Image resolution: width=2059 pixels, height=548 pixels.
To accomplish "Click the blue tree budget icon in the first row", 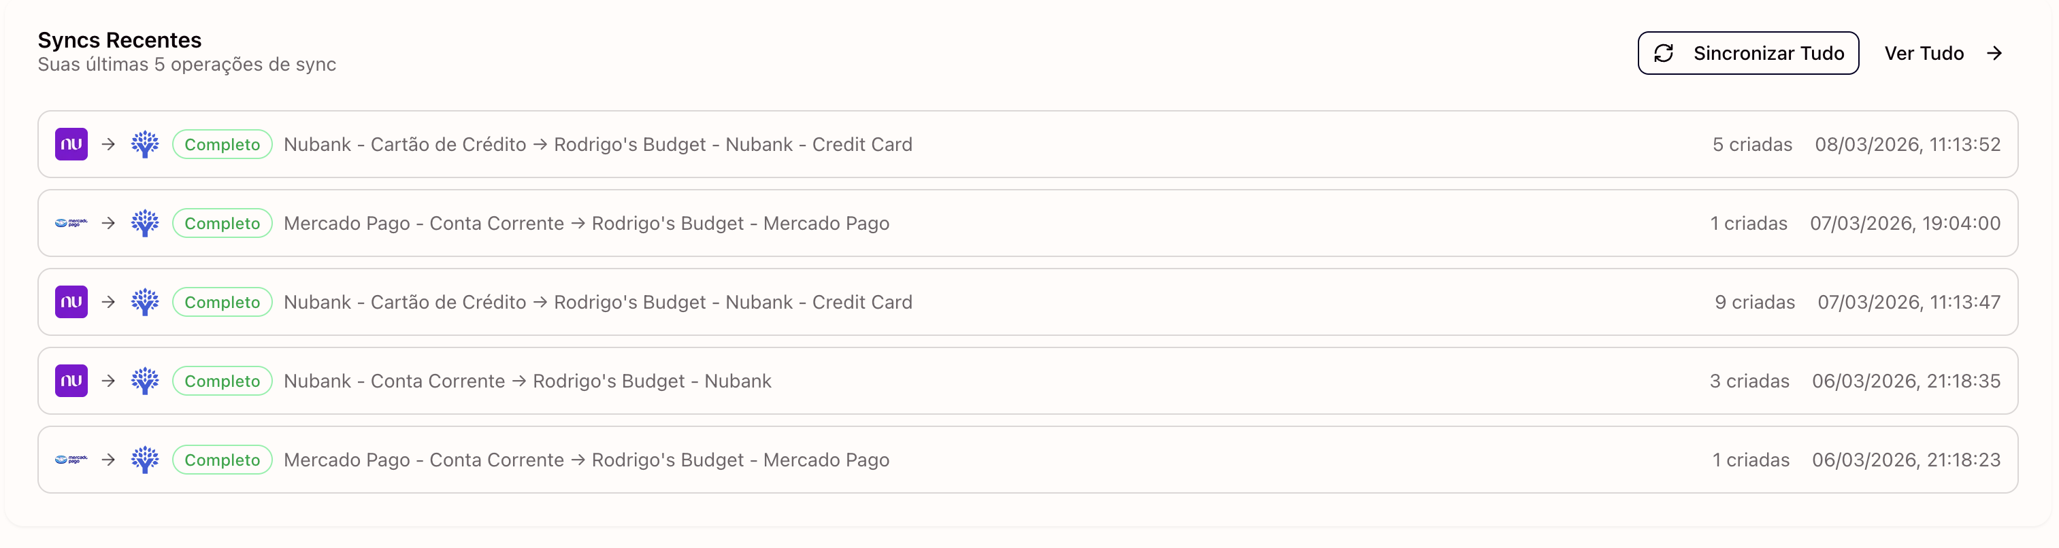I will point(145,145).
